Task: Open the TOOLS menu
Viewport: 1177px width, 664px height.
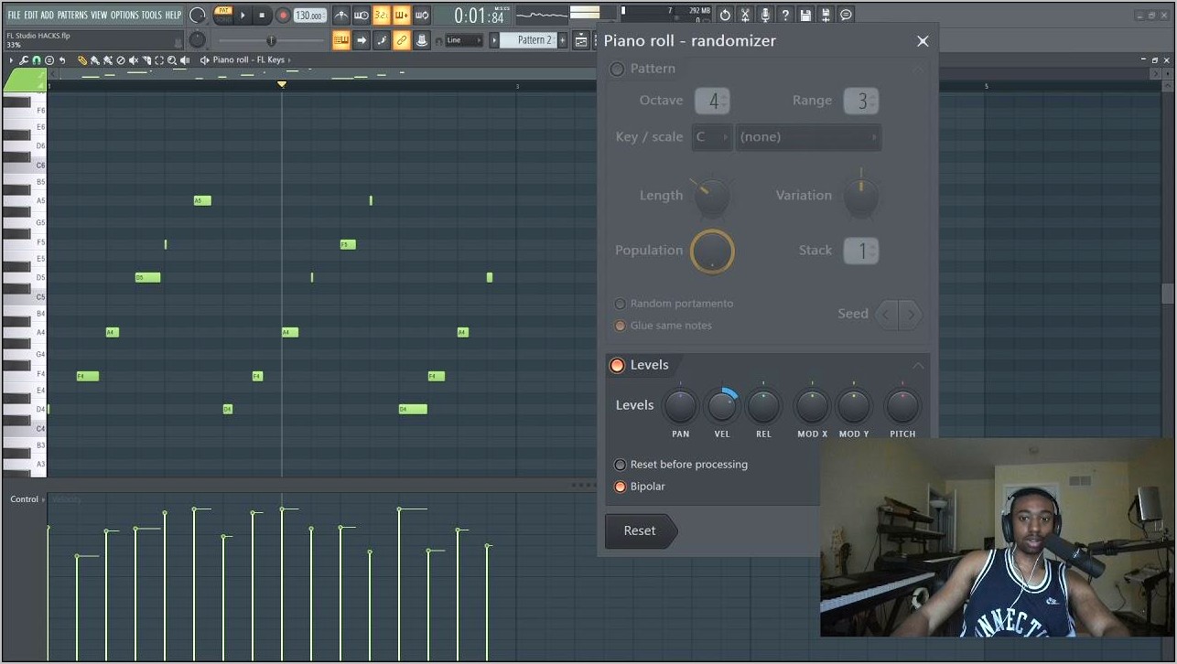Action: [151, 15]
